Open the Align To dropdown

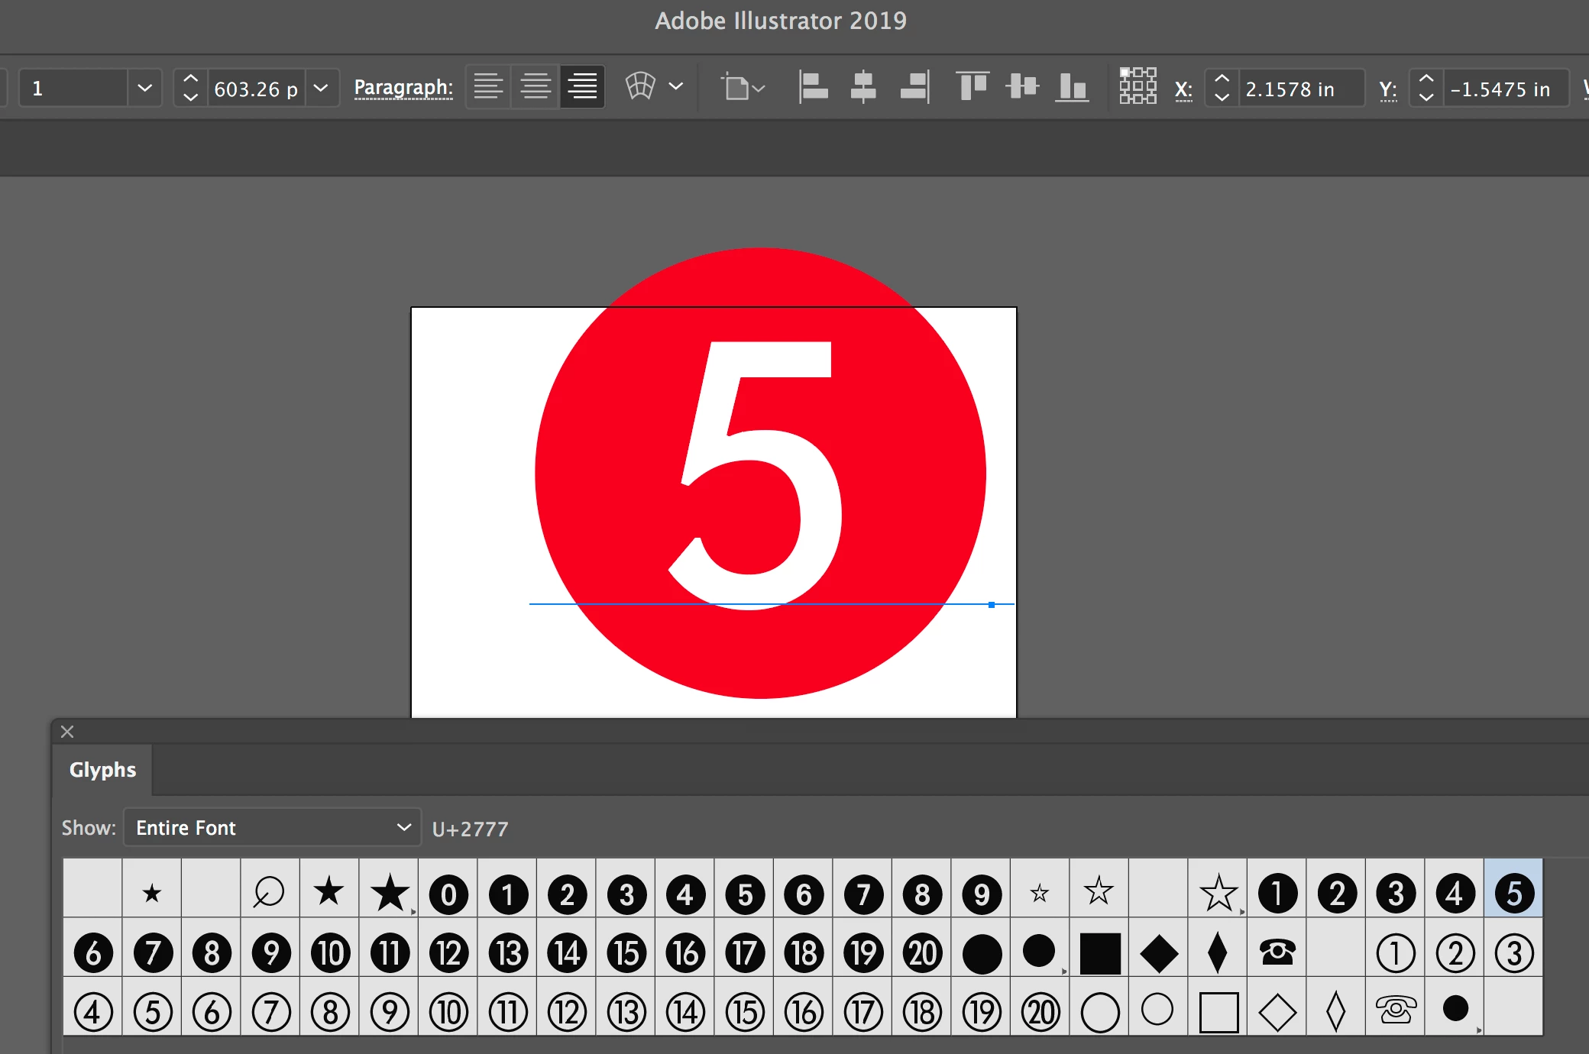pyautogui.click(x=743, y=87)
